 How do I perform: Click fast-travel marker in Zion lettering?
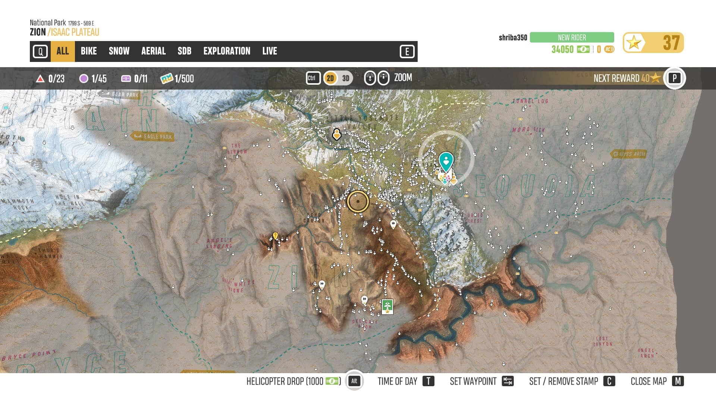click(322, 285)
